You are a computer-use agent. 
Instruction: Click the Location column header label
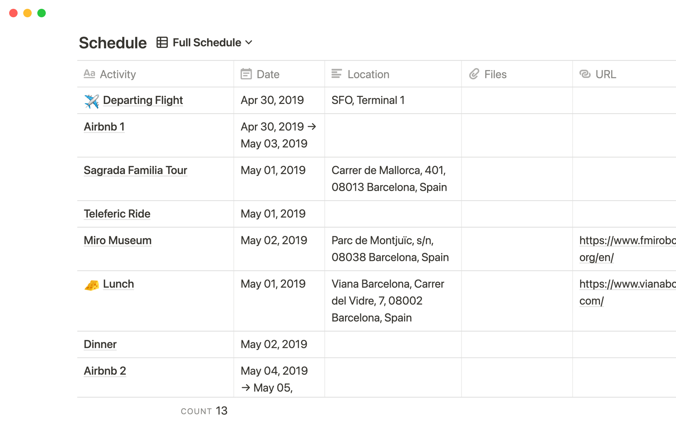pos(368,74)
